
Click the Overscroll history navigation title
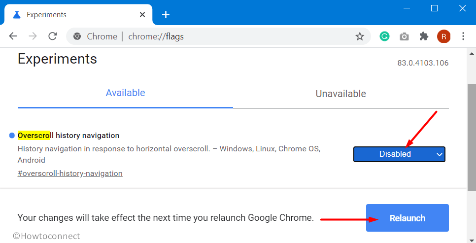(x=68, y=136)
